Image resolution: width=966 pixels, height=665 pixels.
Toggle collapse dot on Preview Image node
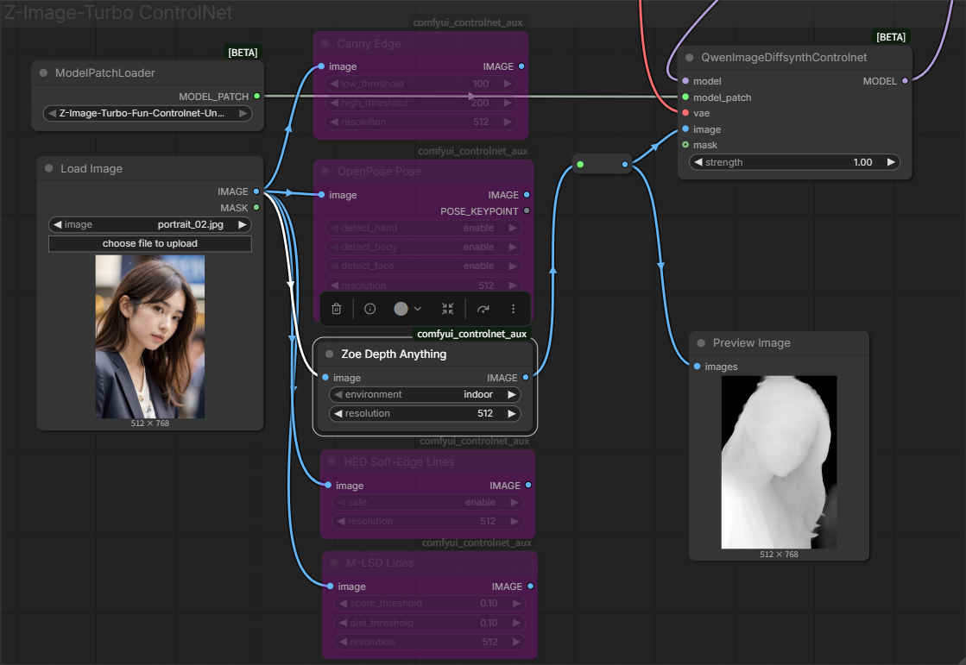(x=701, y=343)
